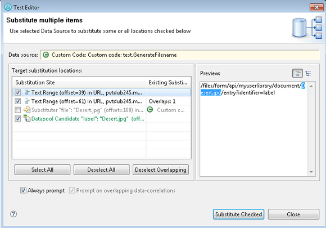This screenshot has width=326, height=228.
Task: Switch preview to flat text view icon
Action: tap(297, 73)
